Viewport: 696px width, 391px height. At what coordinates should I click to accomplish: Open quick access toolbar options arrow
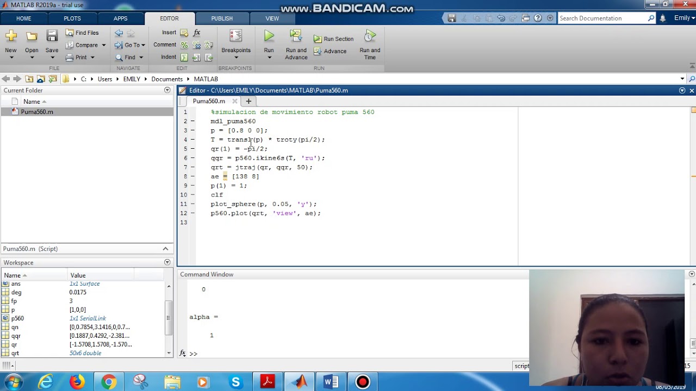click(x=550, y=18)
